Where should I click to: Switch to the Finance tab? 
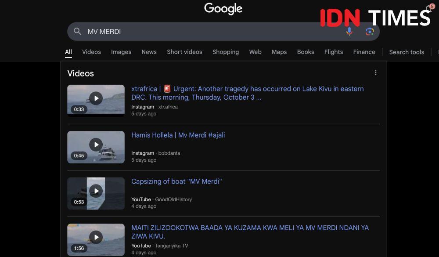point(364,52)
